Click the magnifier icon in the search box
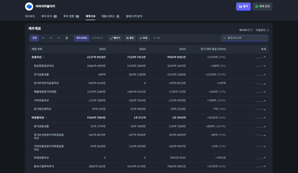 [x=225, y=38]
